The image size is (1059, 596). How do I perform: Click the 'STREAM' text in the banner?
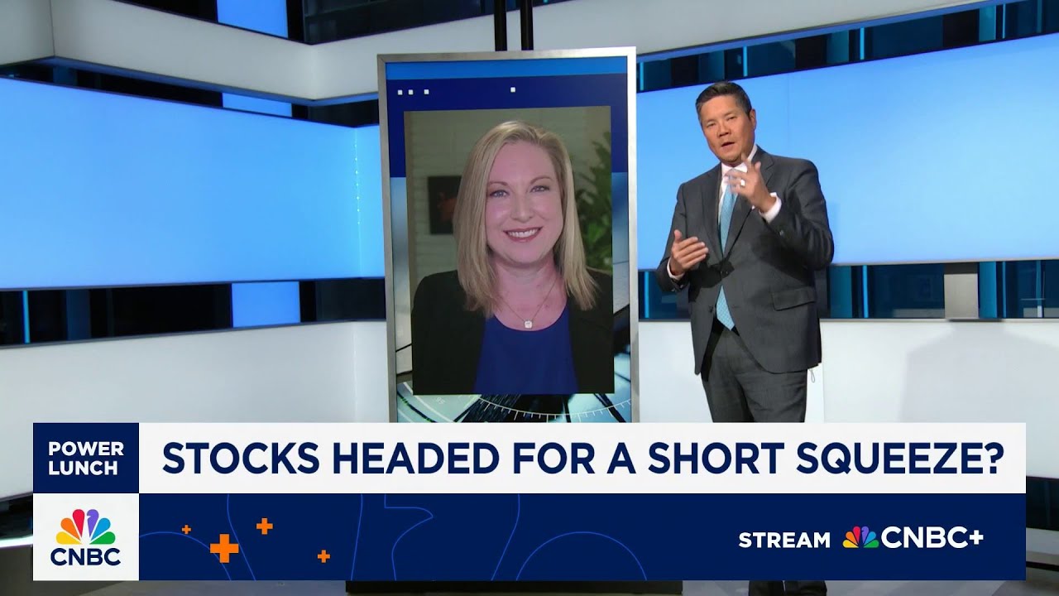click(784, 540)
